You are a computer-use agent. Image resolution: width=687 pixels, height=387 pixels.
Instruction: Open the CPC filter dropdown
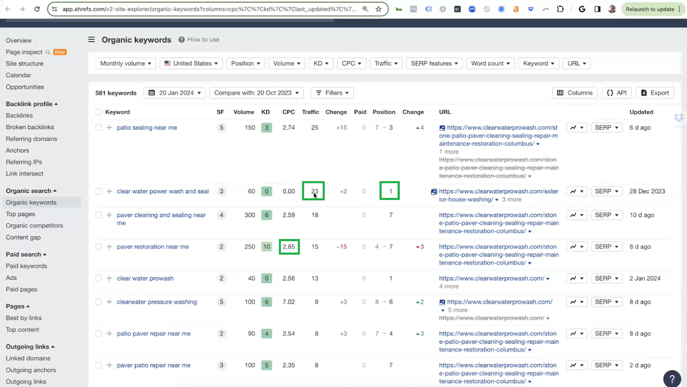pyautogui.click(x=351, y=63)
